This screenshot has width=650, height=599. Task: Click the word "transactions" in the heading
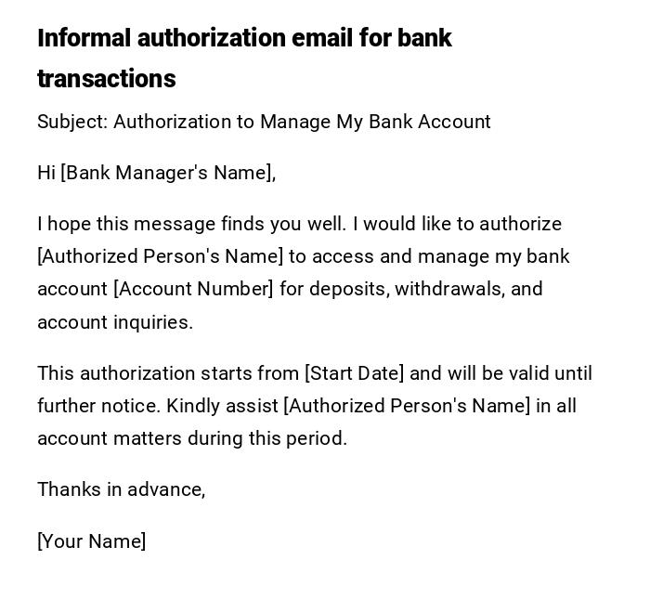click(106, 79)
